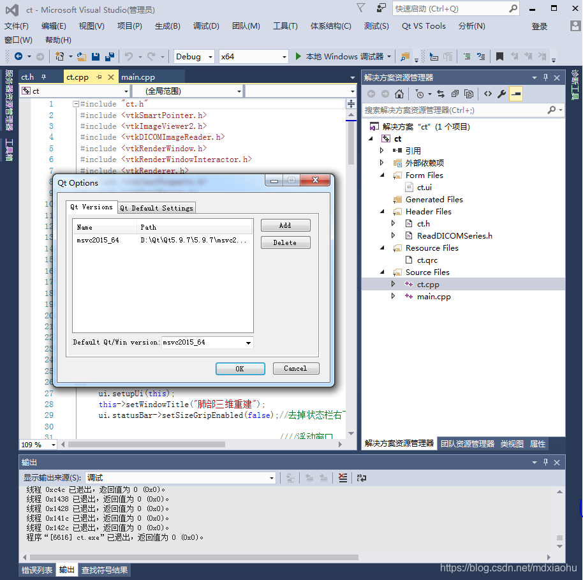Click the account avatar icon

[575, 26]
